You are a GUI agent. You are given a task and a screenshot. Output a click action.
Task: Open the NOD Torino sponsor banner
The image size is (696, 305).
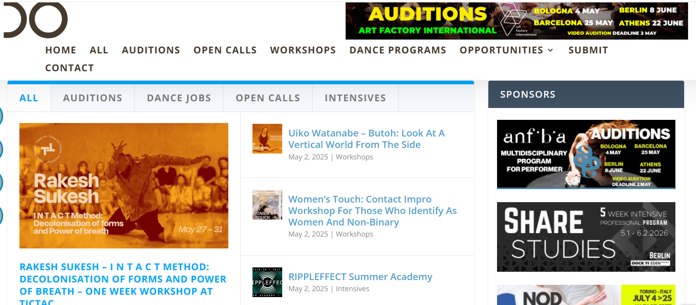pyautogui.click(x=586, y=295)
